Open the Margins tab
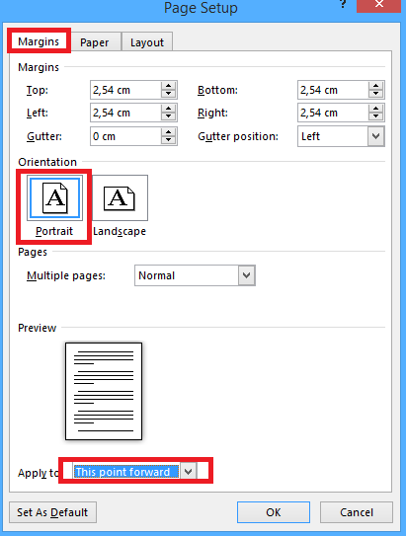The height and width of the screenshot is (536, 406). (39, 41)
